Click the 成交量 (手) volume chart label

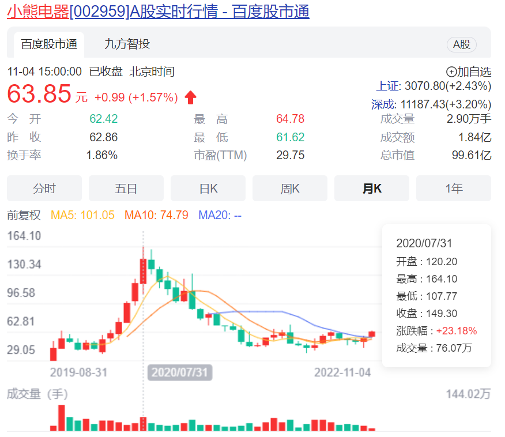(37, 394)
